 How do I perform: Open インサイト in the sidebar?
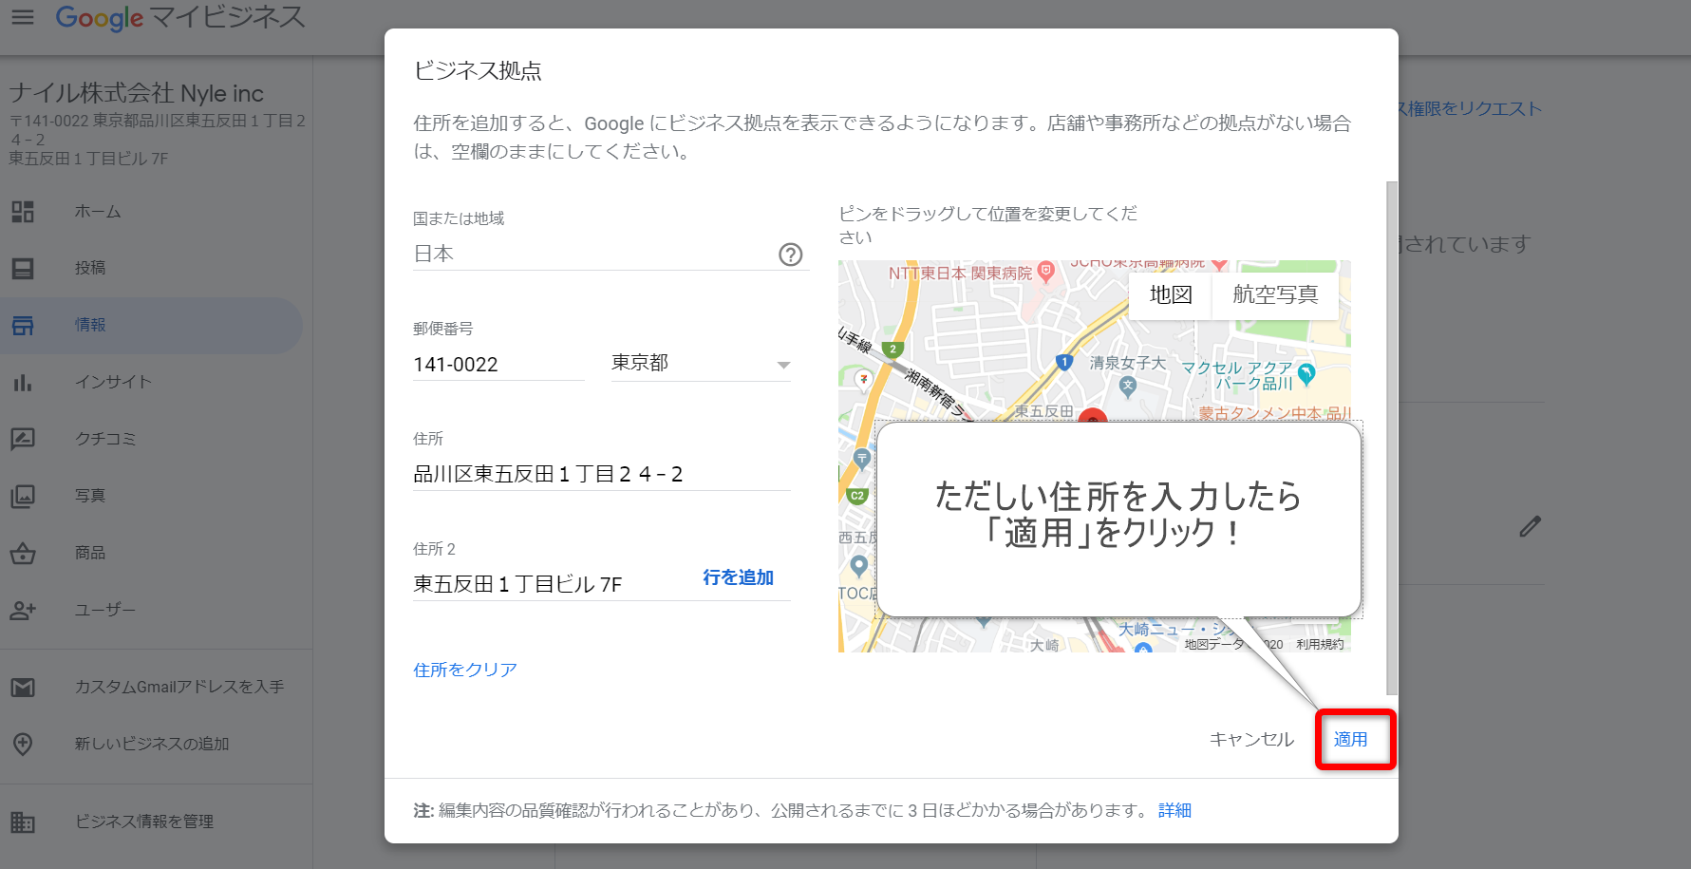coord(113,383)
